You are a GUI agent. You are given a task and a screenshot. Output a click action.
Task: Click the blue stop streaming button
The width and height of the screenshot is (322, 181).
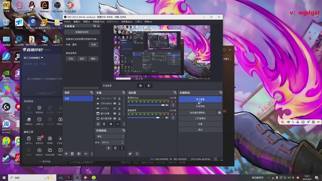pyautogui.click(x=200, y=99)
